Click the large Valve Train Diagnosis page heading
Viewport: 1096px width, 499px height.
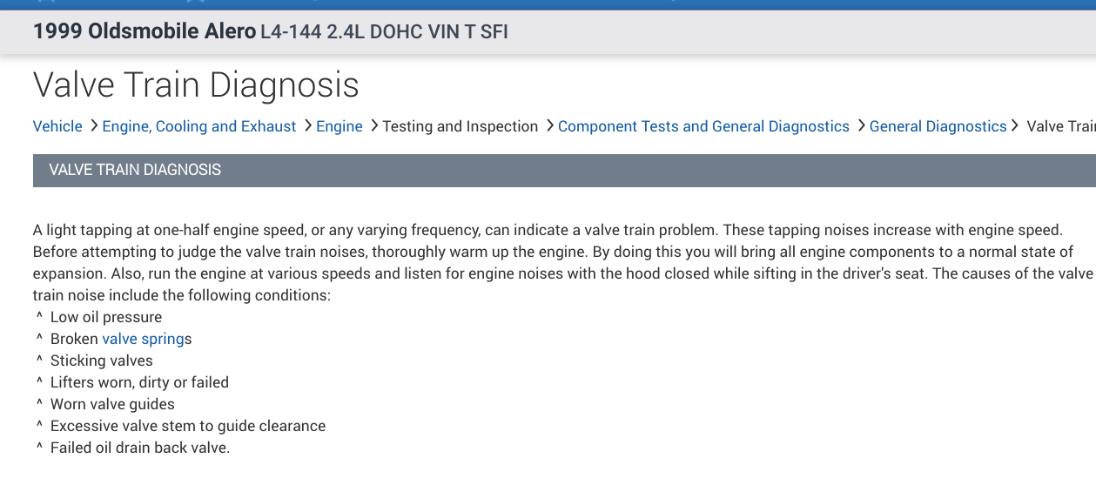(196, 85)
